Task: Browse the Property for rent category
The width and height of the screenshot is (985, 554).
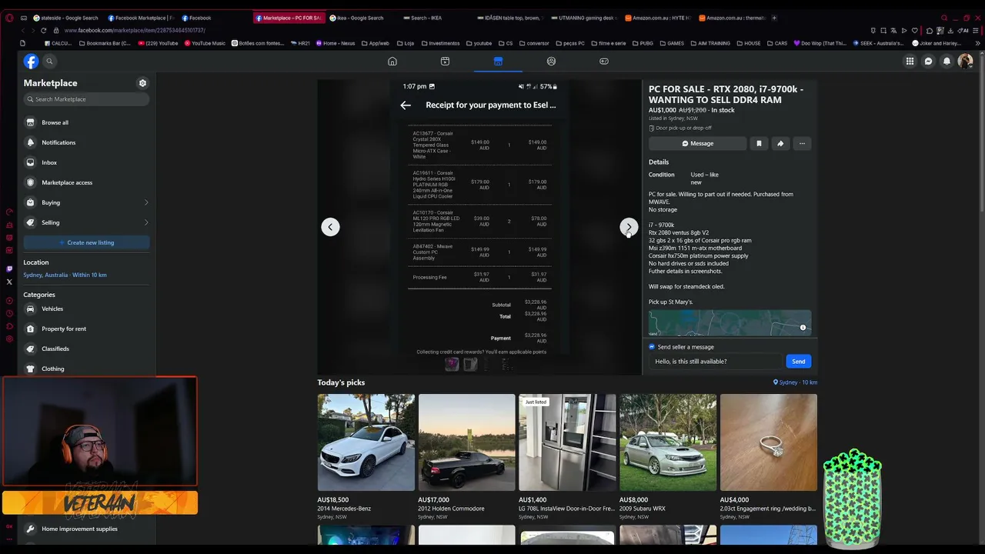Action: click(x=86, y=329)
